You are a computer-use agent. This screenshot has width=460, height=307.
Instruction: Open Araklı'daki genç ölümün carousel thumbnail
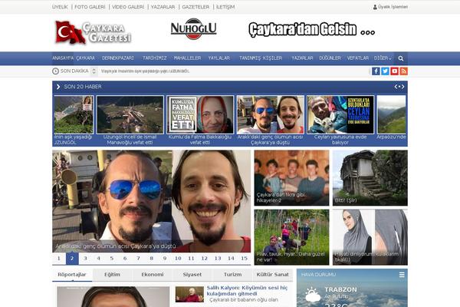(270, 114)
